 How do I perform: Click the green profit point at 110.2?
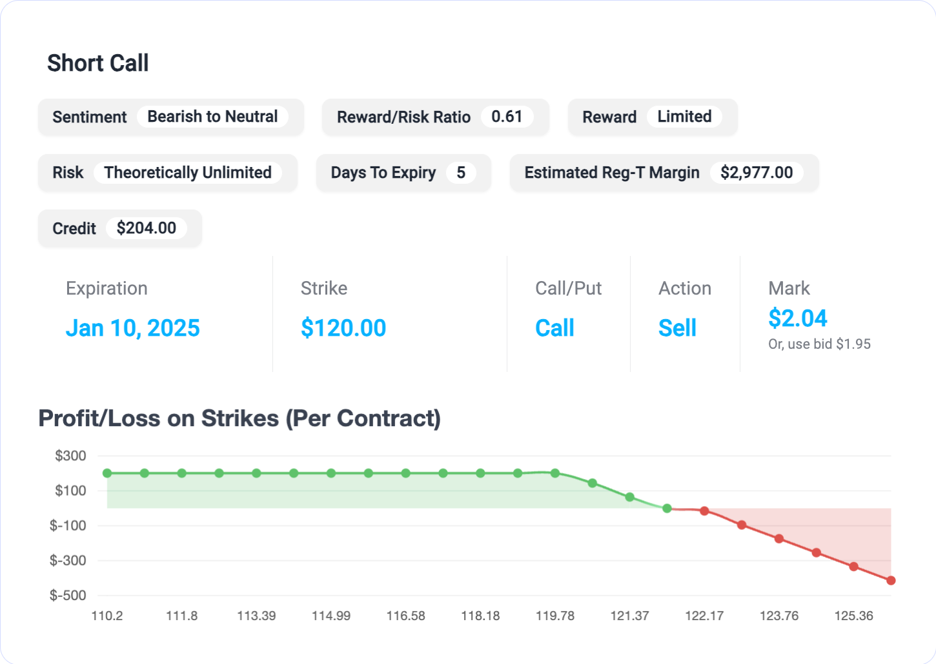(x=107, y=473)
